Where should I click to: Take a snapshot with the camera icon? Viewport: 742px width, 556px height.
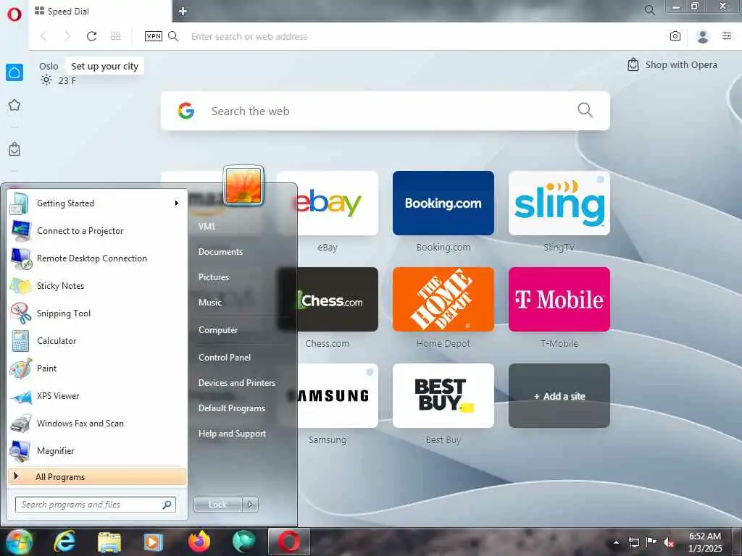pyautogui.click(x=675, y=36)
